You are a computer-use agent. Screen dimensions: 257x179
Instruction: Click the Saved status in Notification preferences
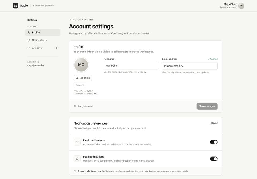click(213, 123)
